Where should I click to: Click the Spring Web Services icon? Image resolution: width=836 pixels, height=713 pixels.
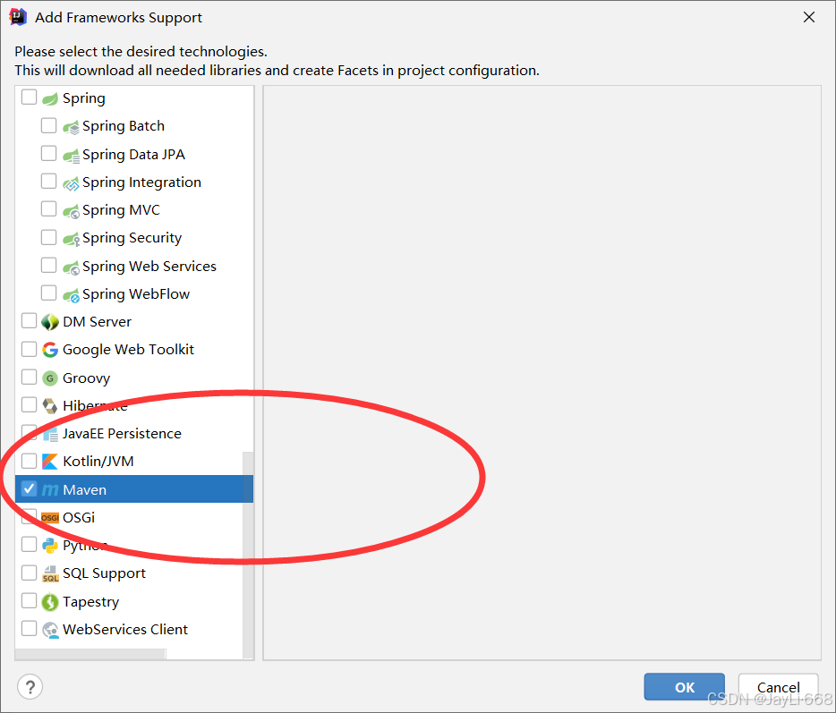coord(71,267)
